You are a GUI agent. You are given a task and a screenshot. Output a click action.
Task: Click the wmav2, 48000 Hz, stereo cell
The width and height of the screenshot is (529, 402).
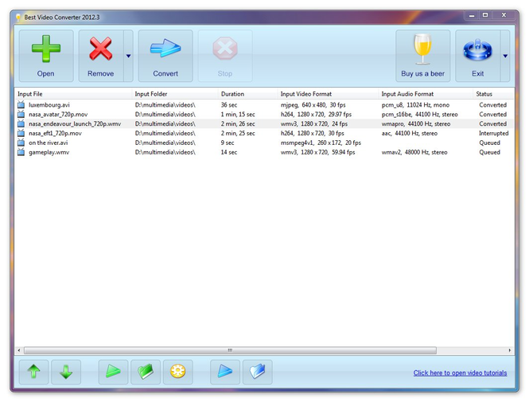pyautogui.click(x=414, y=152)
